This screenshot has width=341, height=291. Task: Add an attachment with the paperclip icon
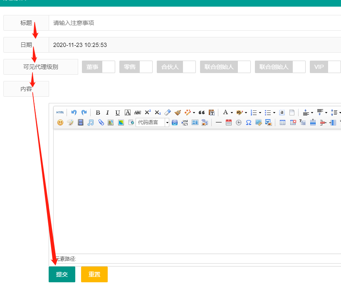click(x=101, y=122)
